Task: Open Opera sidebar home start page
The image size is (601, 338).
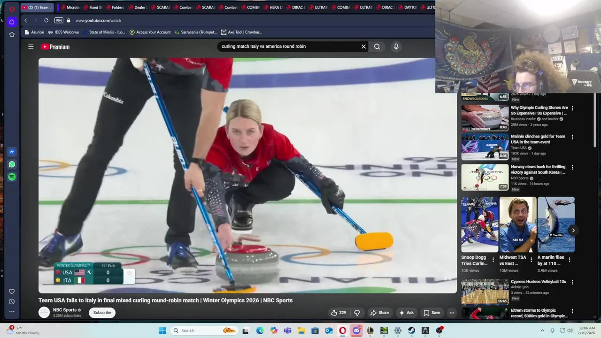Action: pyautogui.click(x=12, y=22)
